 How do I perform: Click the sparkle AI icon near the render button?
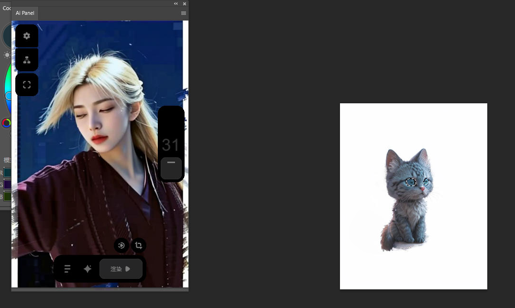[87, 268]
